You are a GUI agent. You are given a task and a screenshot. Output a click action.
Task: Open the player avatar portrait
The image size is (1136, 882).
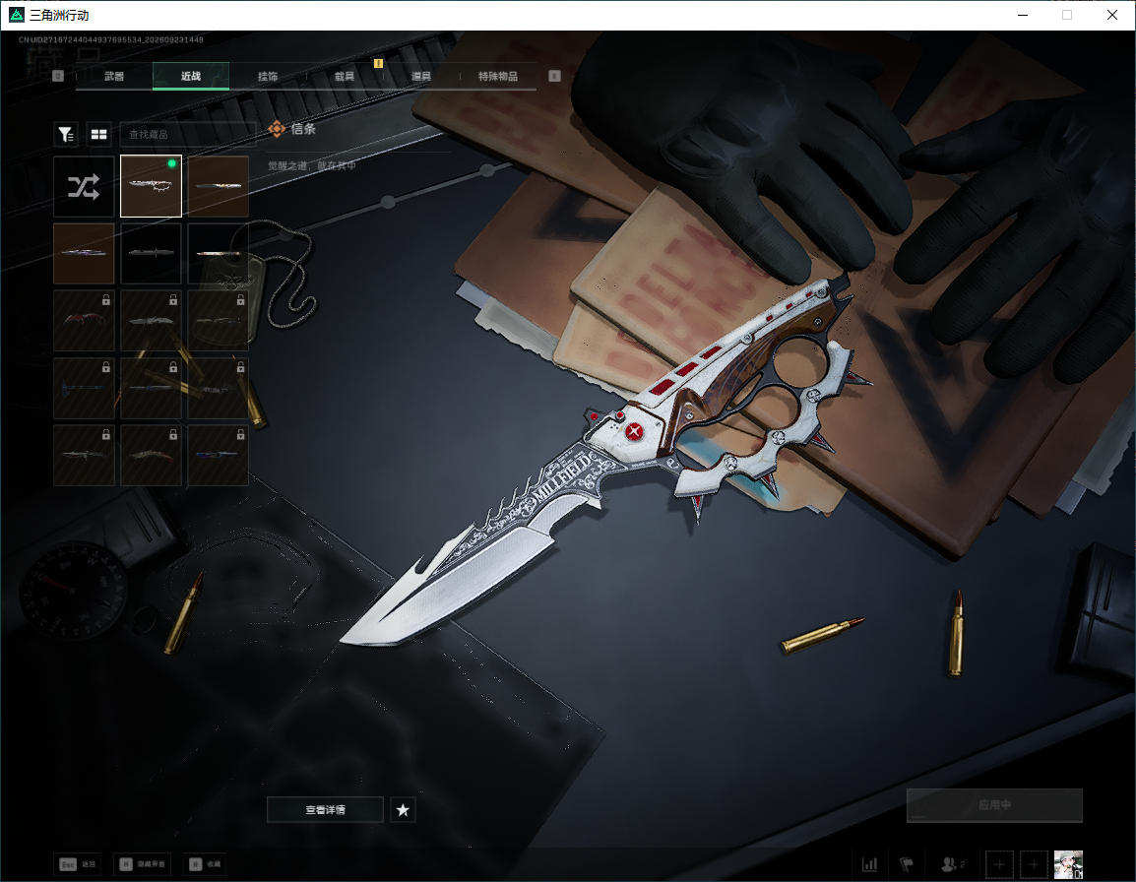click(1068, 864)
